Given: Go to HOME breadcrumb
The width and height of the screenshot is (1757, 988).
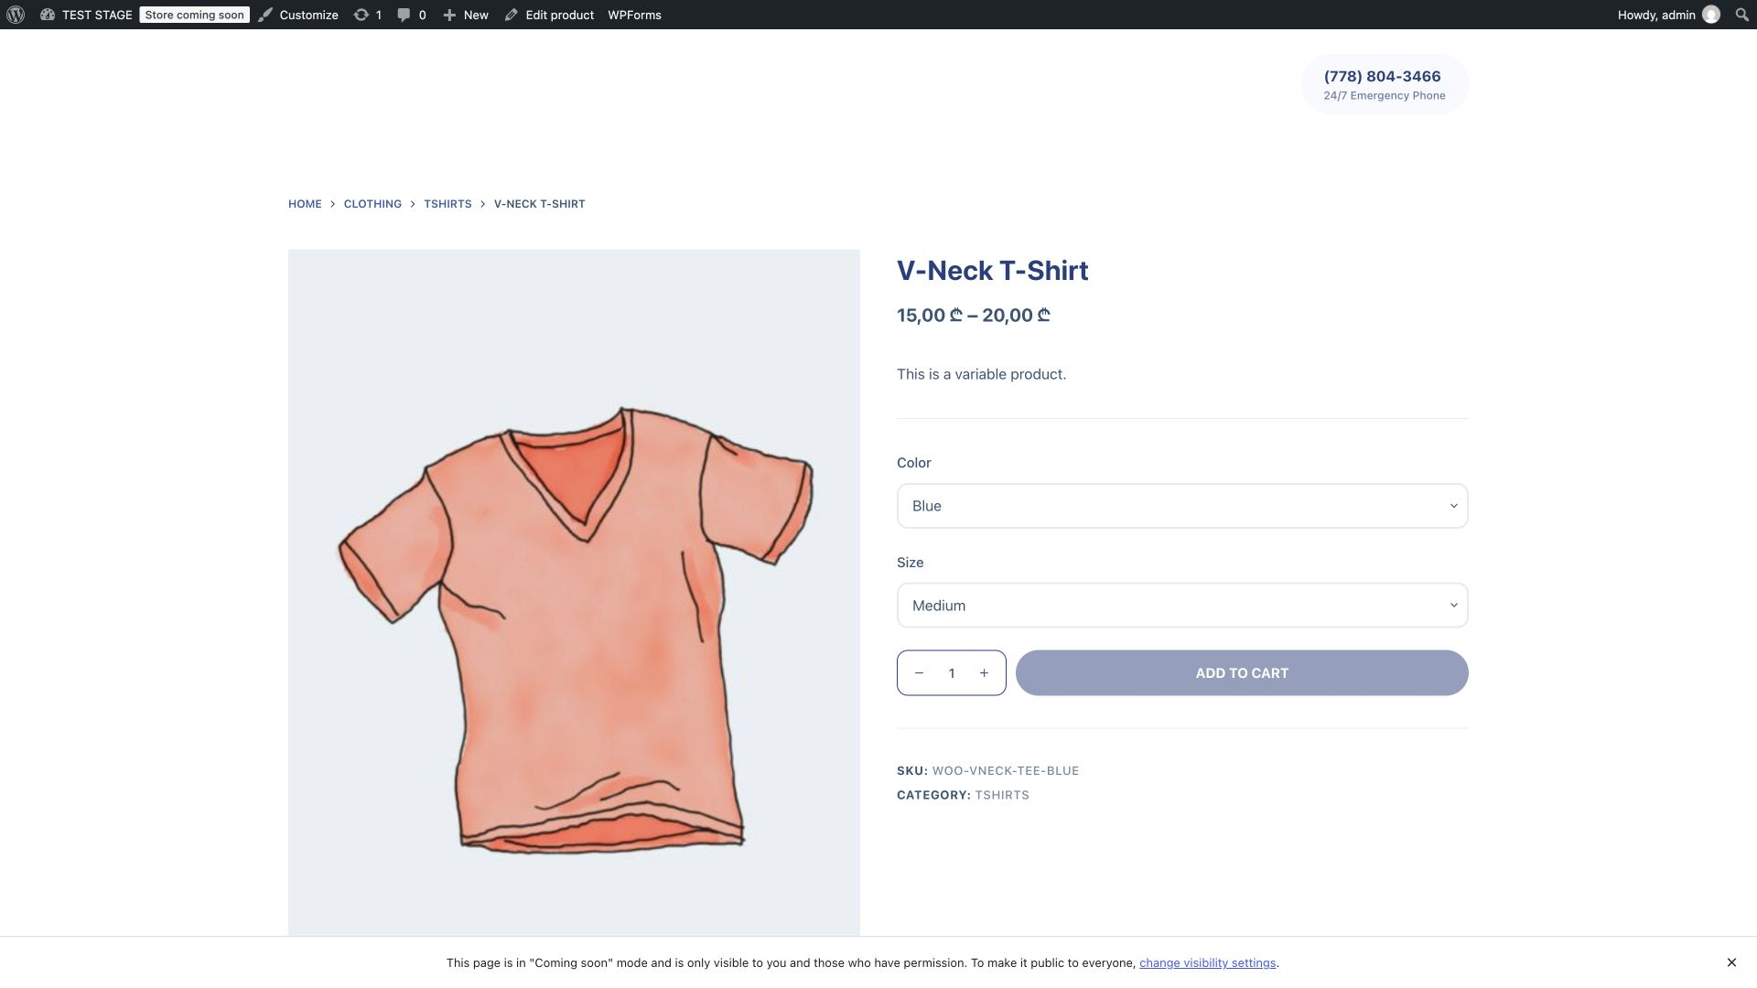Looking at the screenshot, I should point(305,204).
